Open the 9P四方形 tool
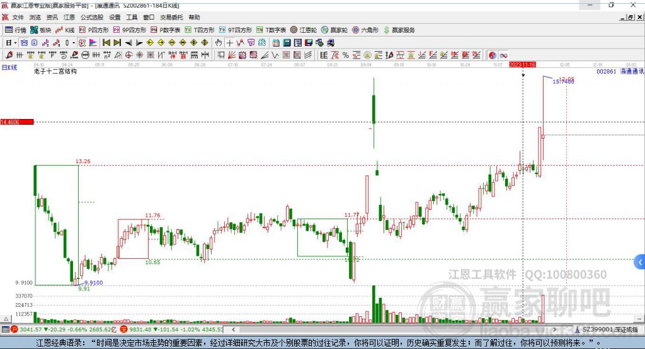The width and height of the screenshot is (645, 349). (130, 30)
